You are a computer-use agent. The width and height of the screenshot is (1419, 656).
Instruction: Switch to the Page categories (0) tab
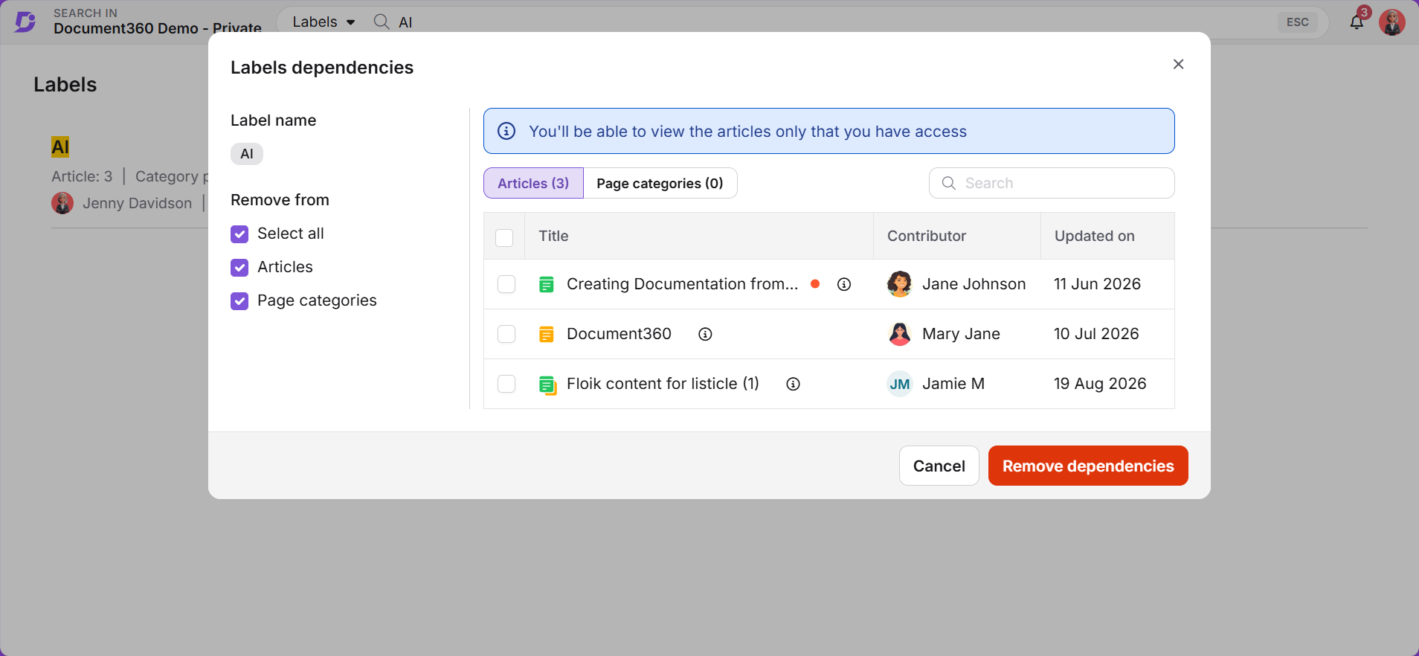(660, 183)
